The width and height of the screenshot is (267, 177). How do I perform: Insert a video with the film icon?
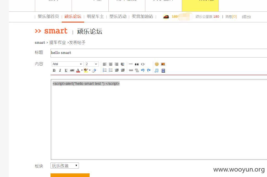[x=163, y=71]
